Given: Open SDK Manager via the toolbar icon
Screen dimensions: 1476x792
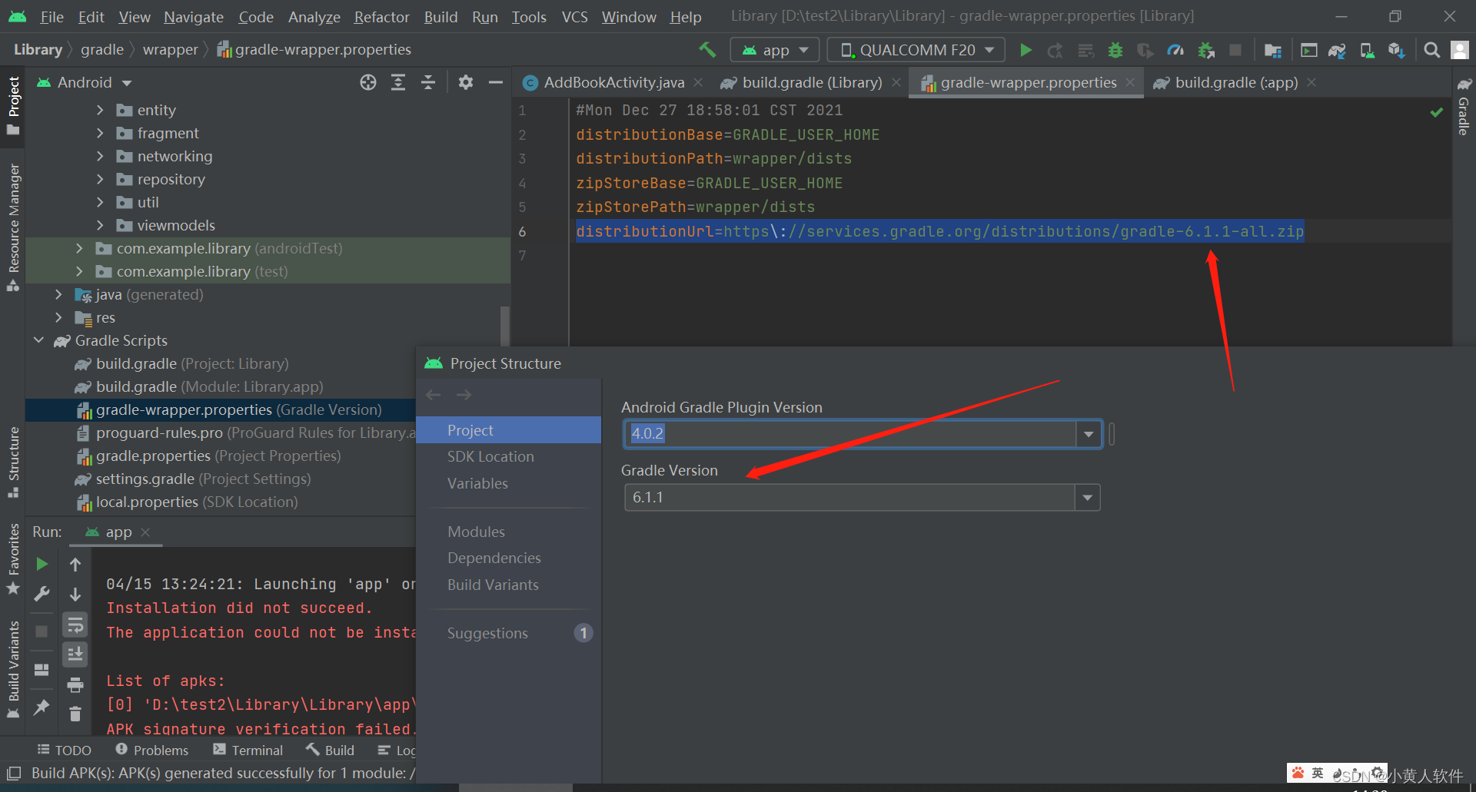Looking at the screenshot, I should coord(1397,49).
